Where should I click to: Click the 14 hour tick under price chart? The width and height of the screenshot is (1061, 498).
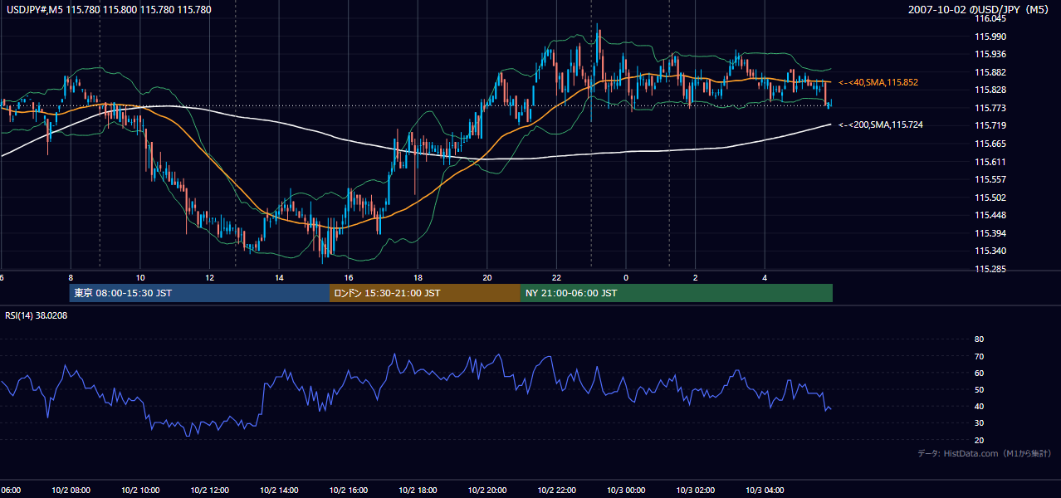[279, 277]
